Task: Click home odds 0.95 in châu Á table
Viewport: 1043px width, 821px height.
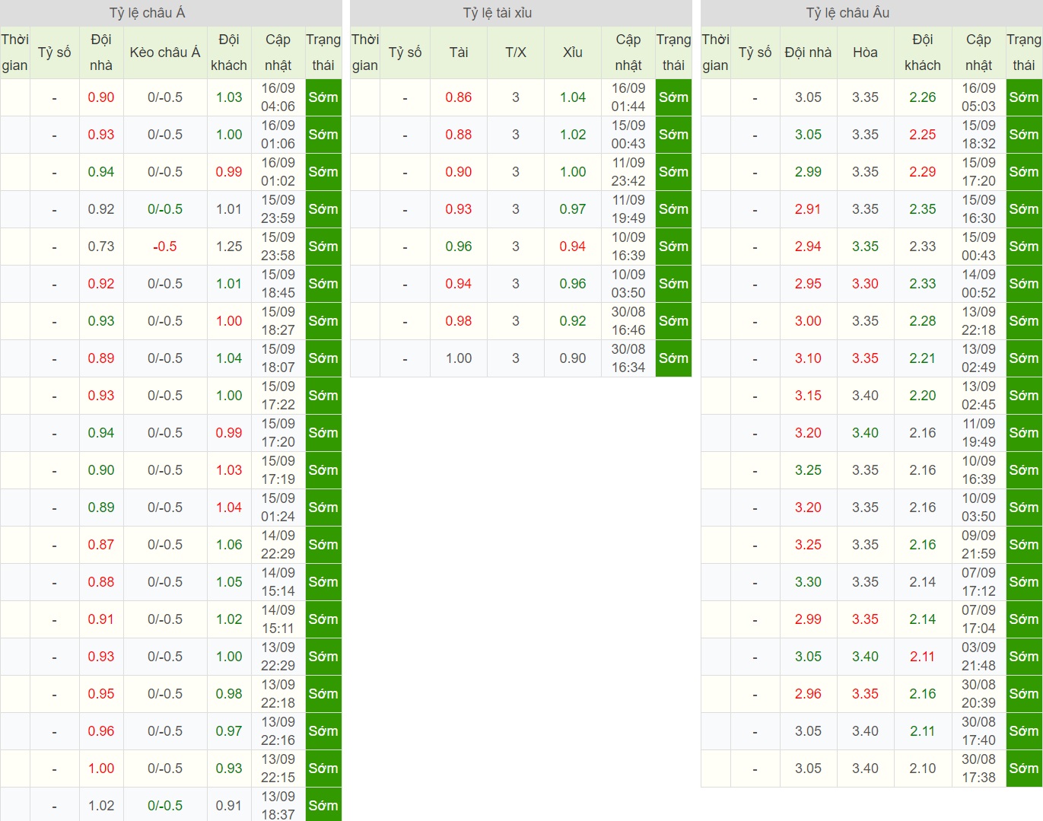Action: [x=101, y=694]
